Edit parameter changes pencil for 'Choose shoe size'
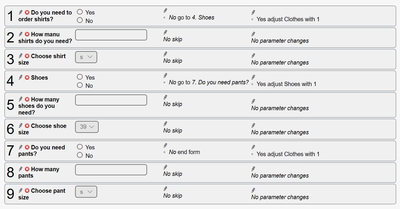The image size is (400, 209). [x=253, y=125]
